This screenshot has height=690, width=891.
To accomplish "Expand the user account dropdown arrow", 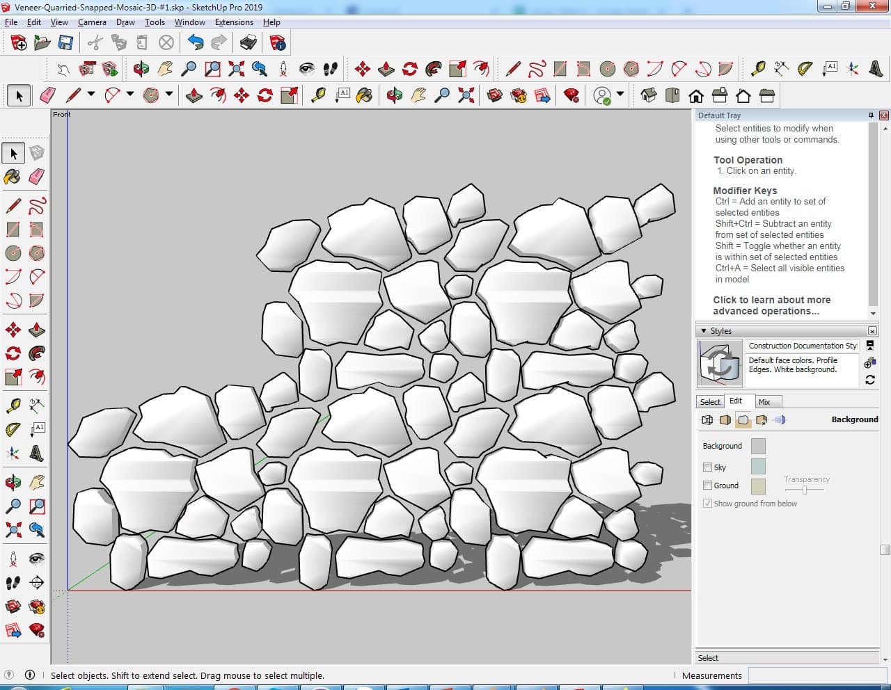I will (620, 95).
